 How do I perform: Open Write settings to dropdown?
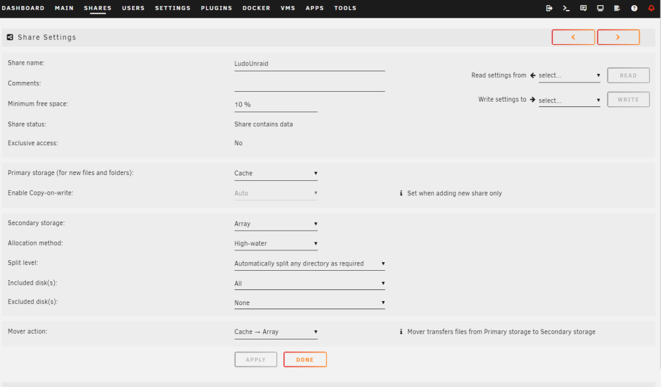click(569, 100)
